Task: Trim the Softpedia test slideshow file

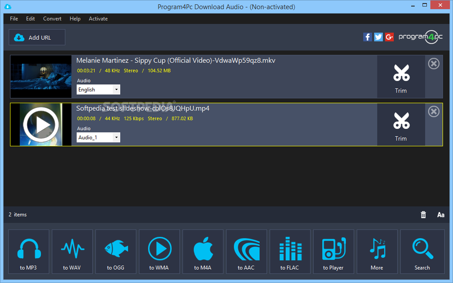Action: (x=401, y=125)
